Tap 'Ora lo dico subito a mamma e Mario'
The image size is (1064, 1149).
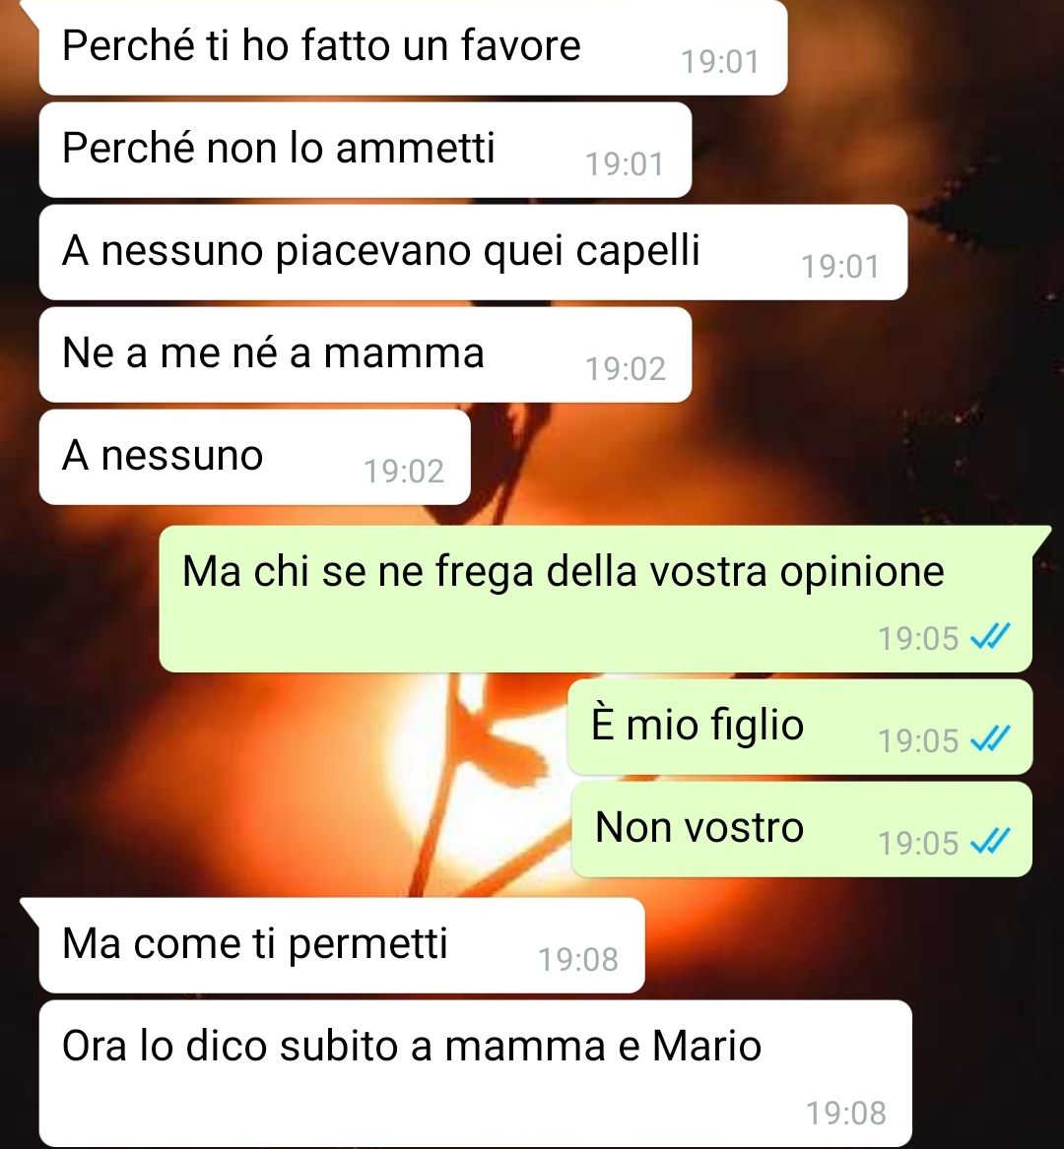click(475, 1073)
